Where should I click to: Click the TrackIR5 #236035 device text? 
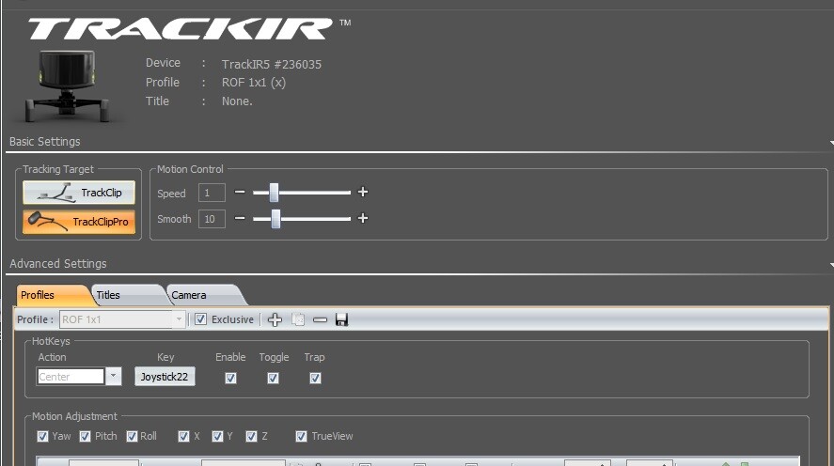coord(272,64)
